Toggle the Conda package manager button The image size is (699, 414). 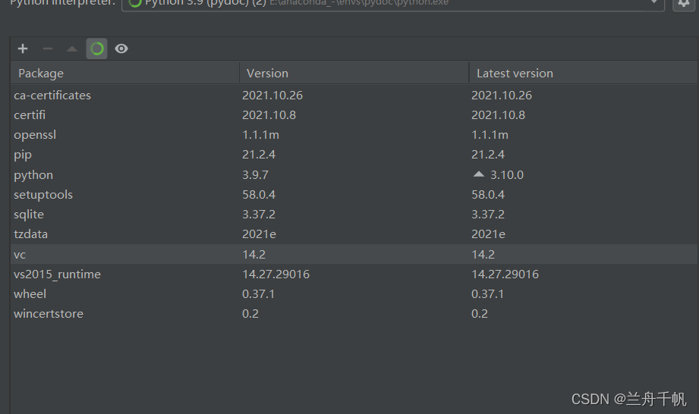tap(96, 49)
